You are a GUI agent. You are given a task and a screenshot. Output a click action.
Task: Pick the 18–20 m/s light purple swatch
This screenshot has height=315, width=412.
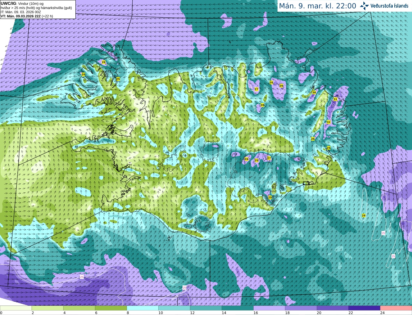tap(301, 308)
